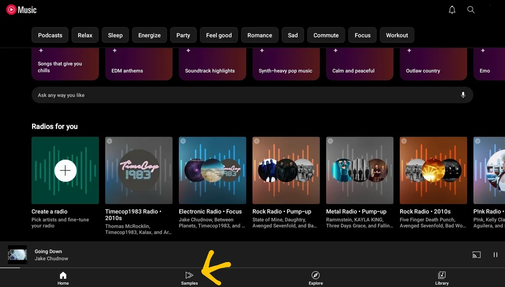Screen dimensions: 505x287
Task: Open P!nk Radio thumbnail
Action: (489, 170)
